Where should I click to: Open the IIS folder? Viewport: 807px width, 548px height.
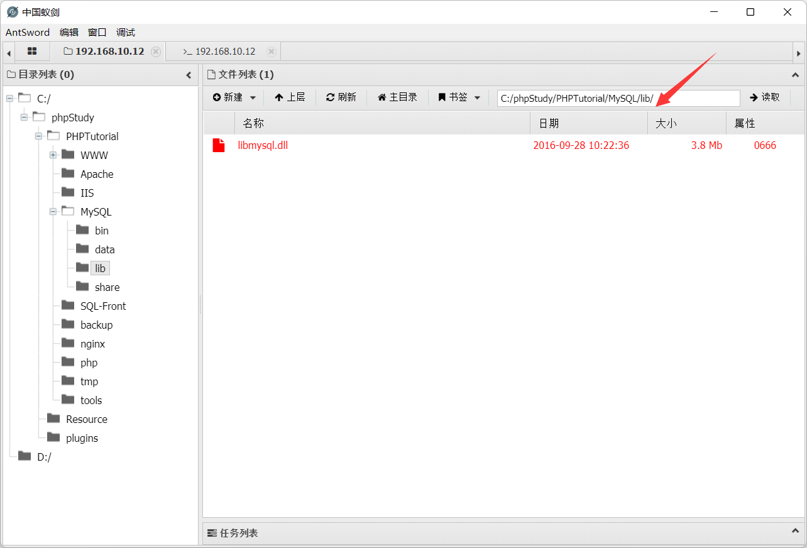click(78, 192)
